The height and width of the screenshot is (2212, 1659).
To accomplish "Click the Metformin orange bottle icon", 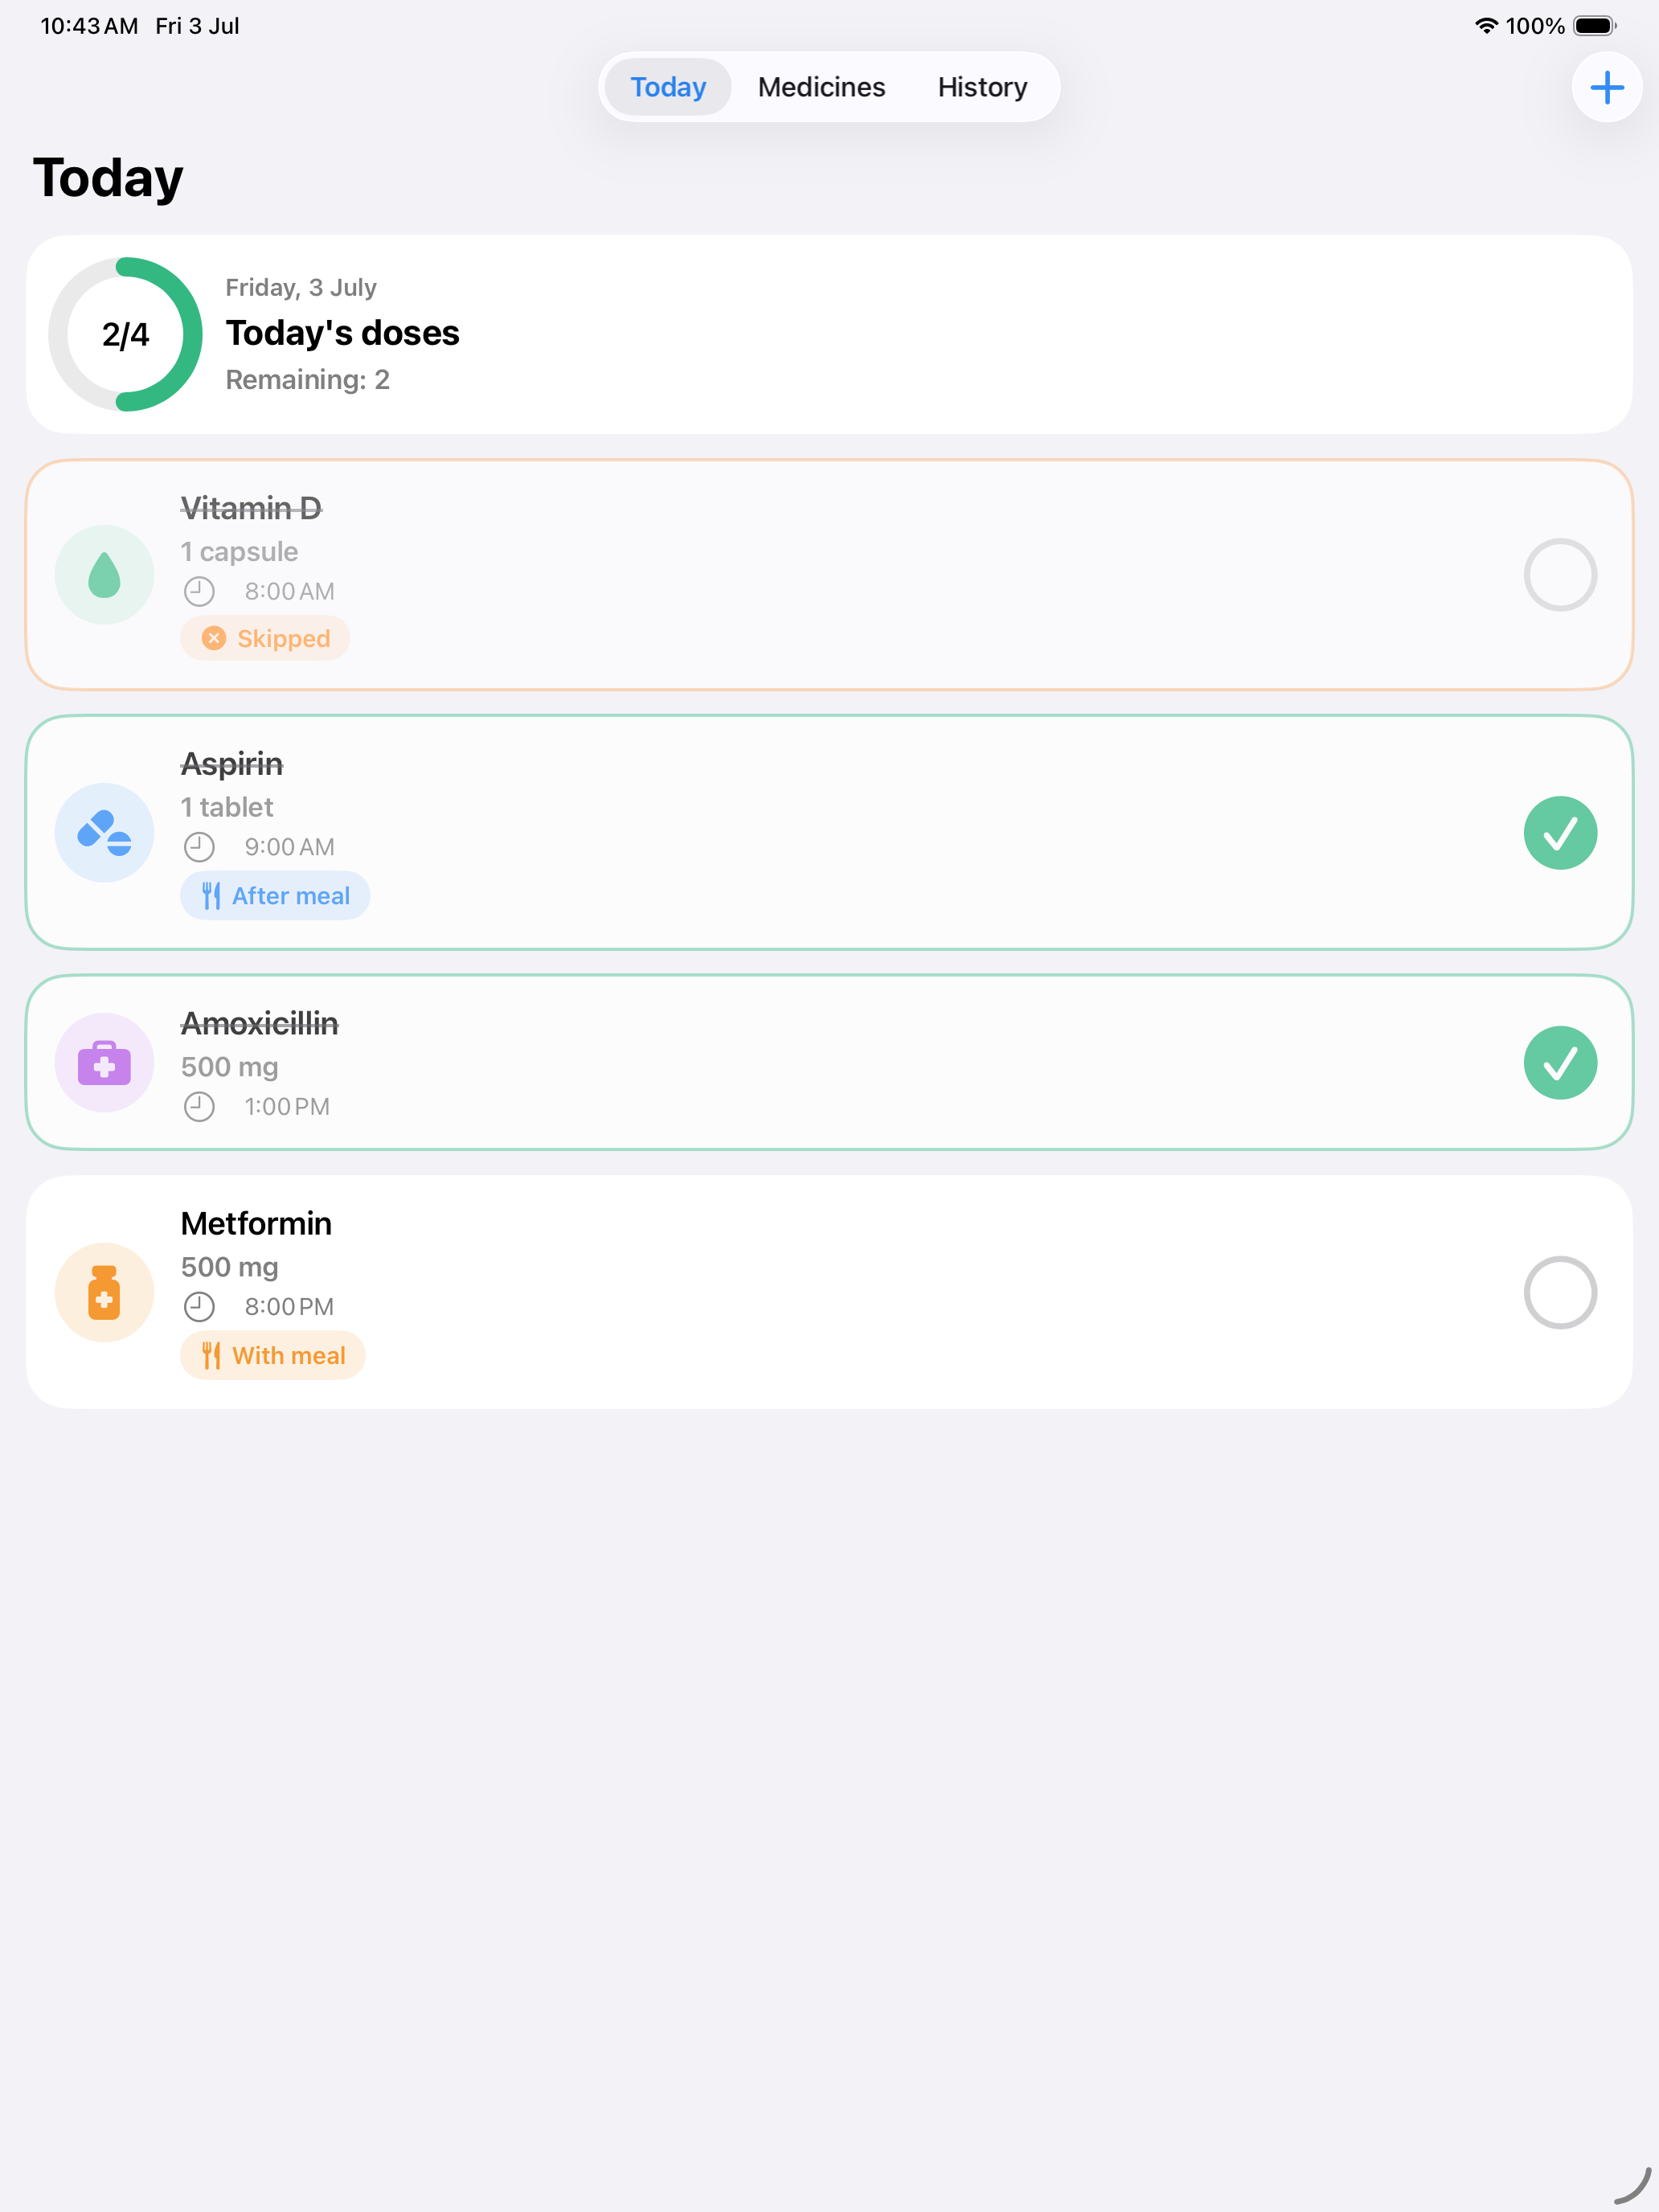I will tap(104, 1292).
